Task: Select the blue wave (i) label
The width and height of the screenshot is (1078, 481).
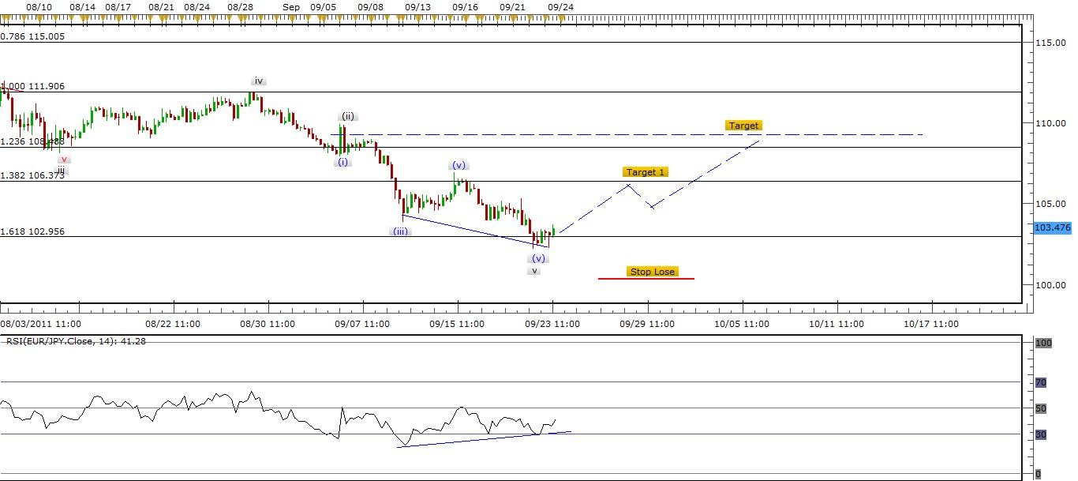Action: click(342, 162)
